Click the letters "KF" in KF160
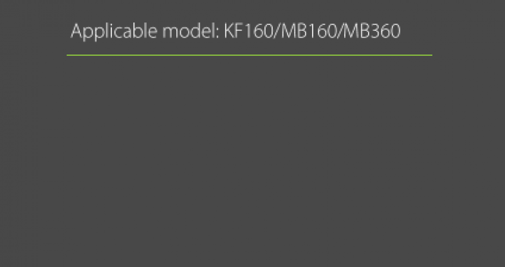The height and width of the screenshot is (267, 505). (234, 31)
